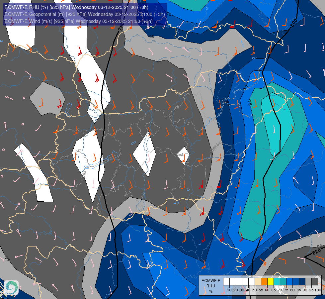This screenshot has width=325, height=299.
Task: Click the 820 geopotential contour label
Action: pos(316,251)
